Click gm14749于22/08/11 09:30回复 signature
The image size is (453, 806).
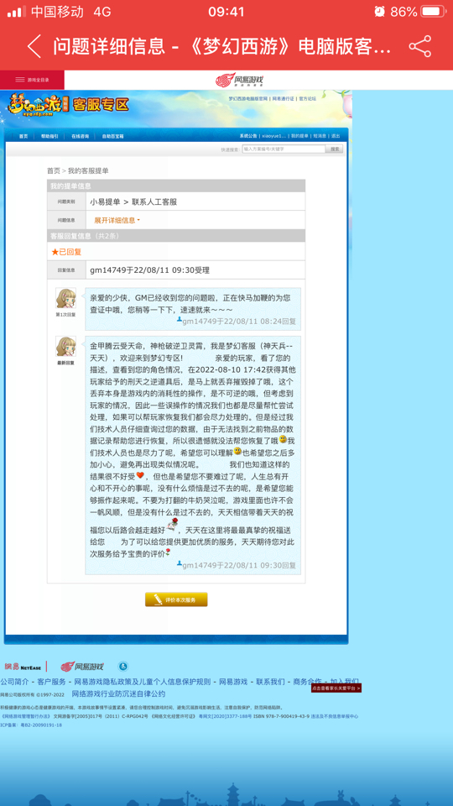237,565
